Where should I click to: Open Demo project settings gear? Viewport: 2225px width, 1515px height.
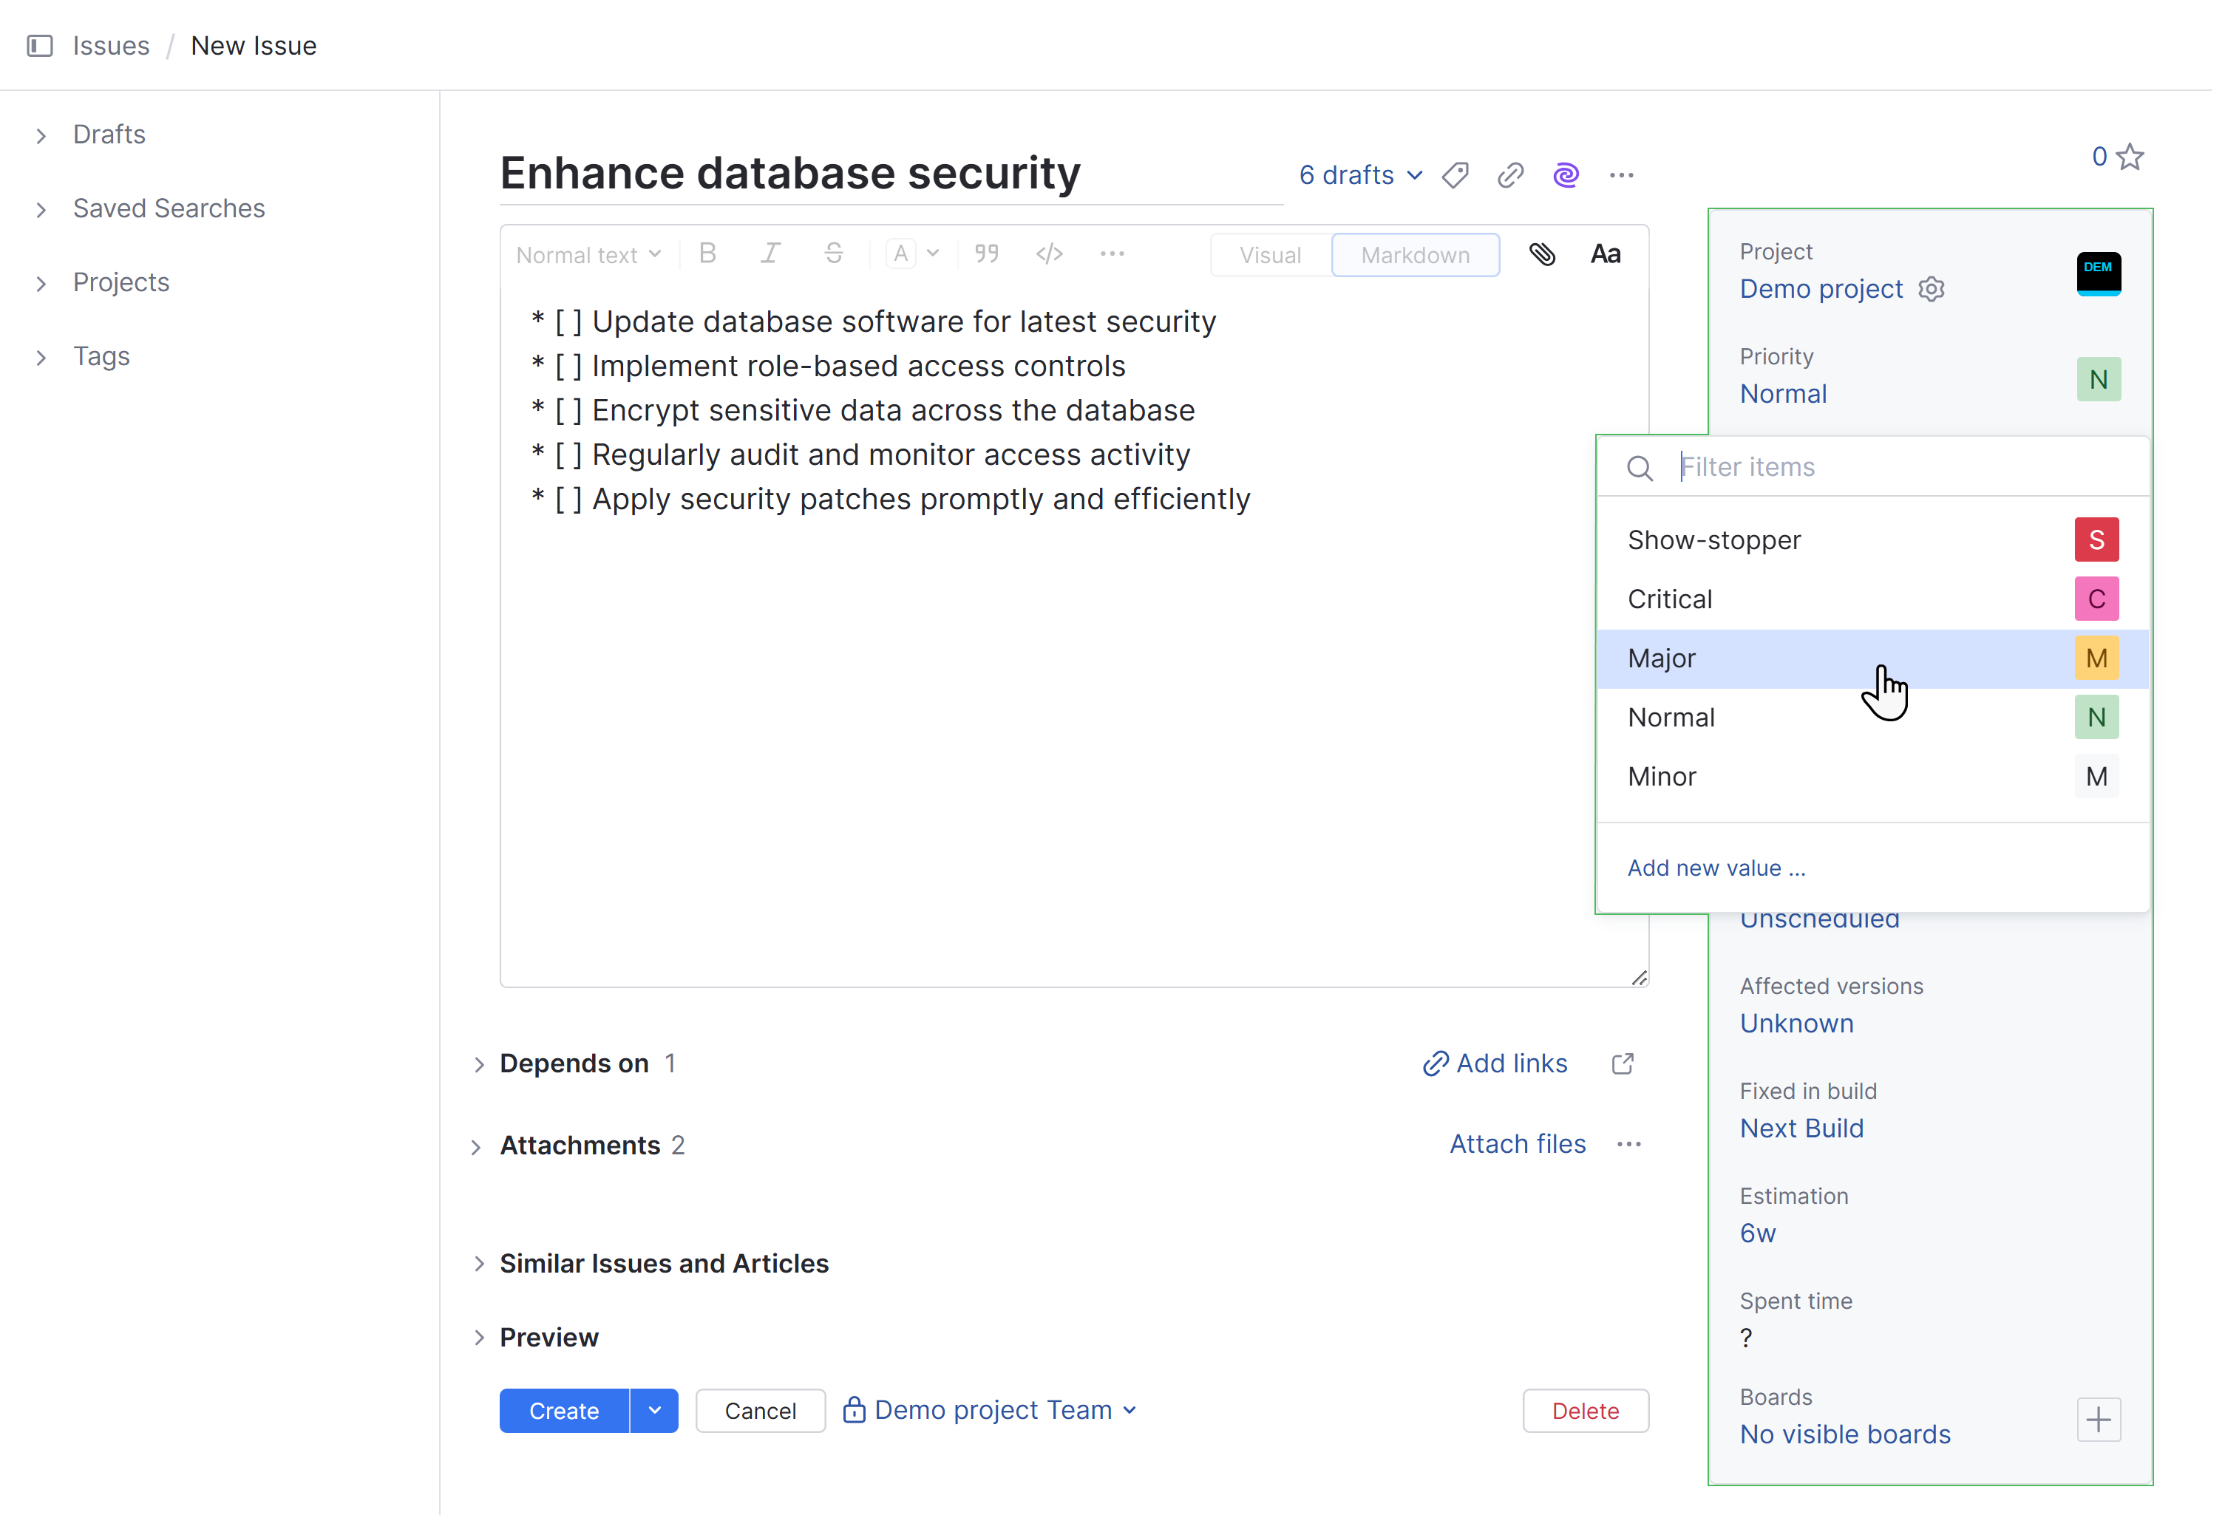[1931, 289]
